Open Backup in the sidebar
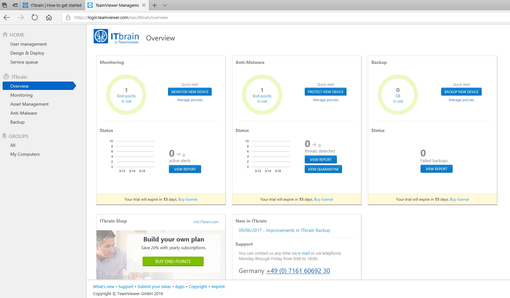This screenshot has width=510, height=298. pyautogui.click(x=17, y=122)
